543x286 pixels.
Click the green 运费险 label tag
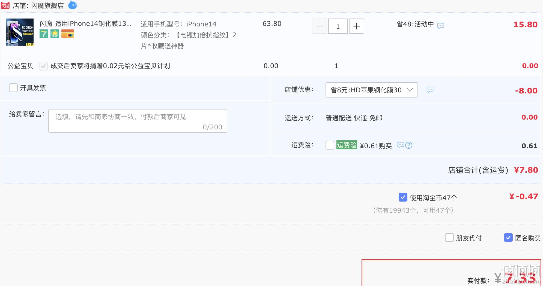click(347, 145)
